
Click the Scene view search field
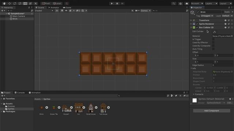169,11
